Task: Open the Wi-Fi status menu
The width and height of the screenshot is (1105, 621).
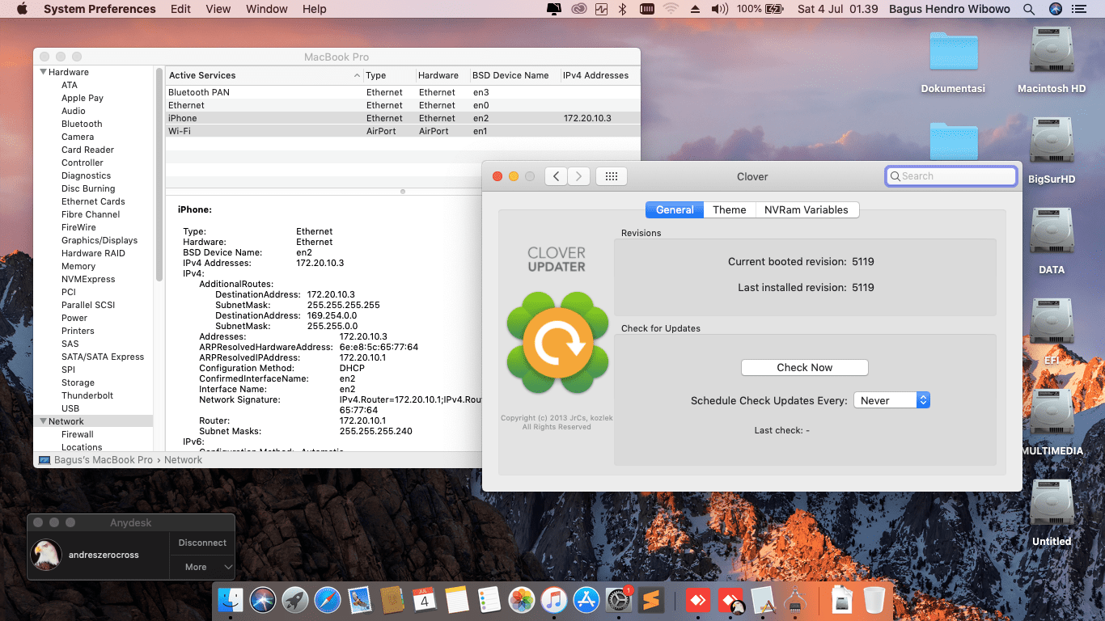Action: [x=671, y=9]
